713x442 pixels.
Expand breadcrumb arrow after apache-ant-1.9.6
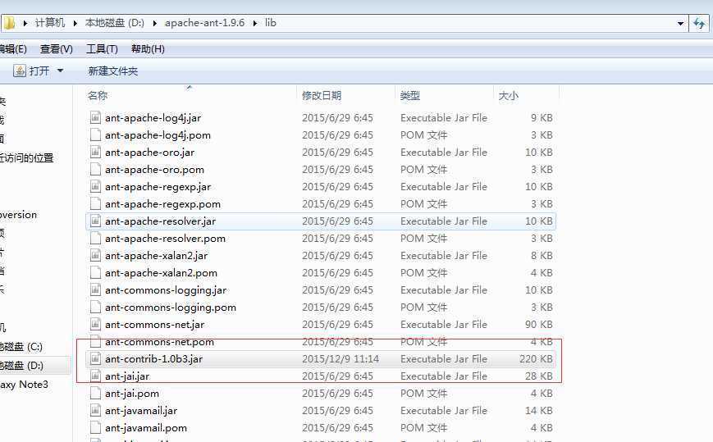click(x=254, y=23)
